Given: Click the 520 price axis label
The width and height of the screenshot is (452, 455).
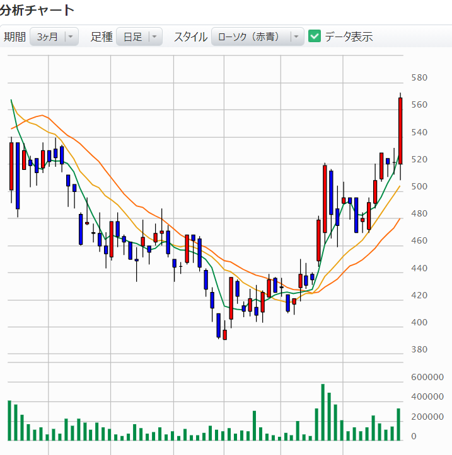Looking at the screenshot, I should click(419, 159).
